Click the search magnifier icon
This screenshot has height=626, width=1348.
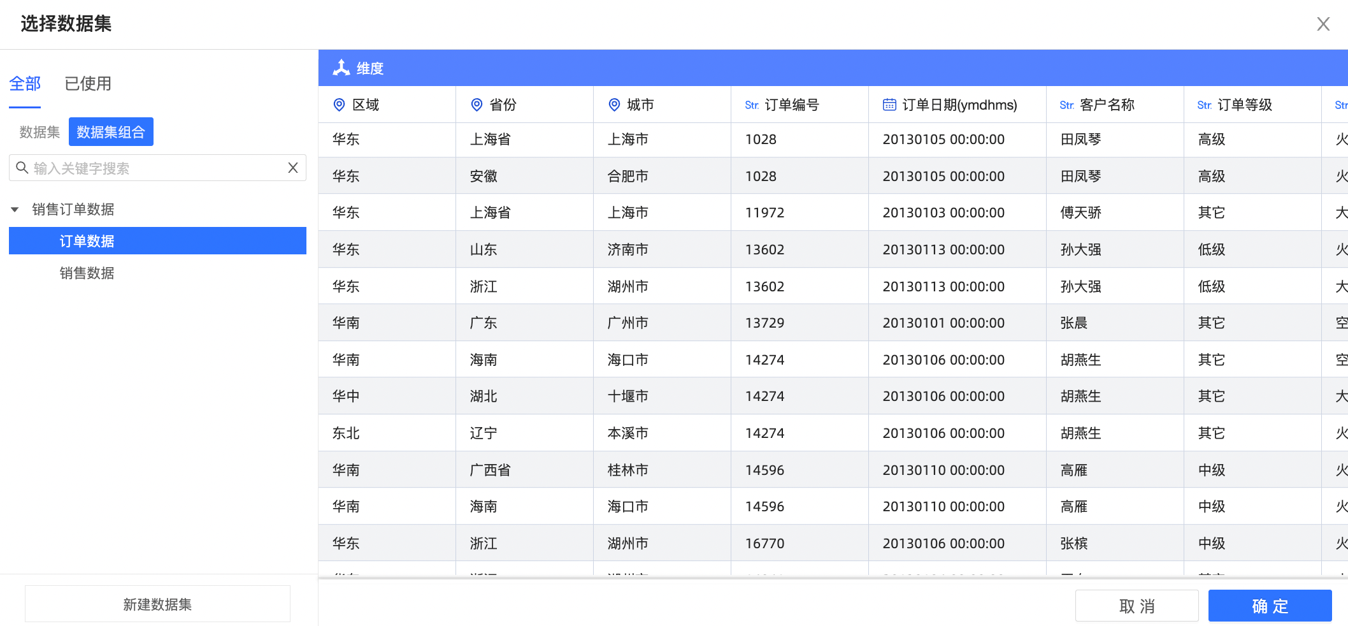(x=22, y=168)
